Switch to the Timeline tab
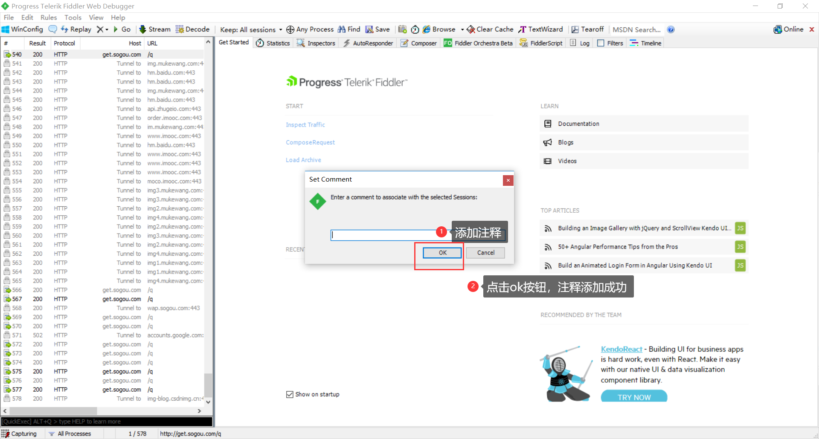Screen dimensions: 819x439 pos(646,43)
